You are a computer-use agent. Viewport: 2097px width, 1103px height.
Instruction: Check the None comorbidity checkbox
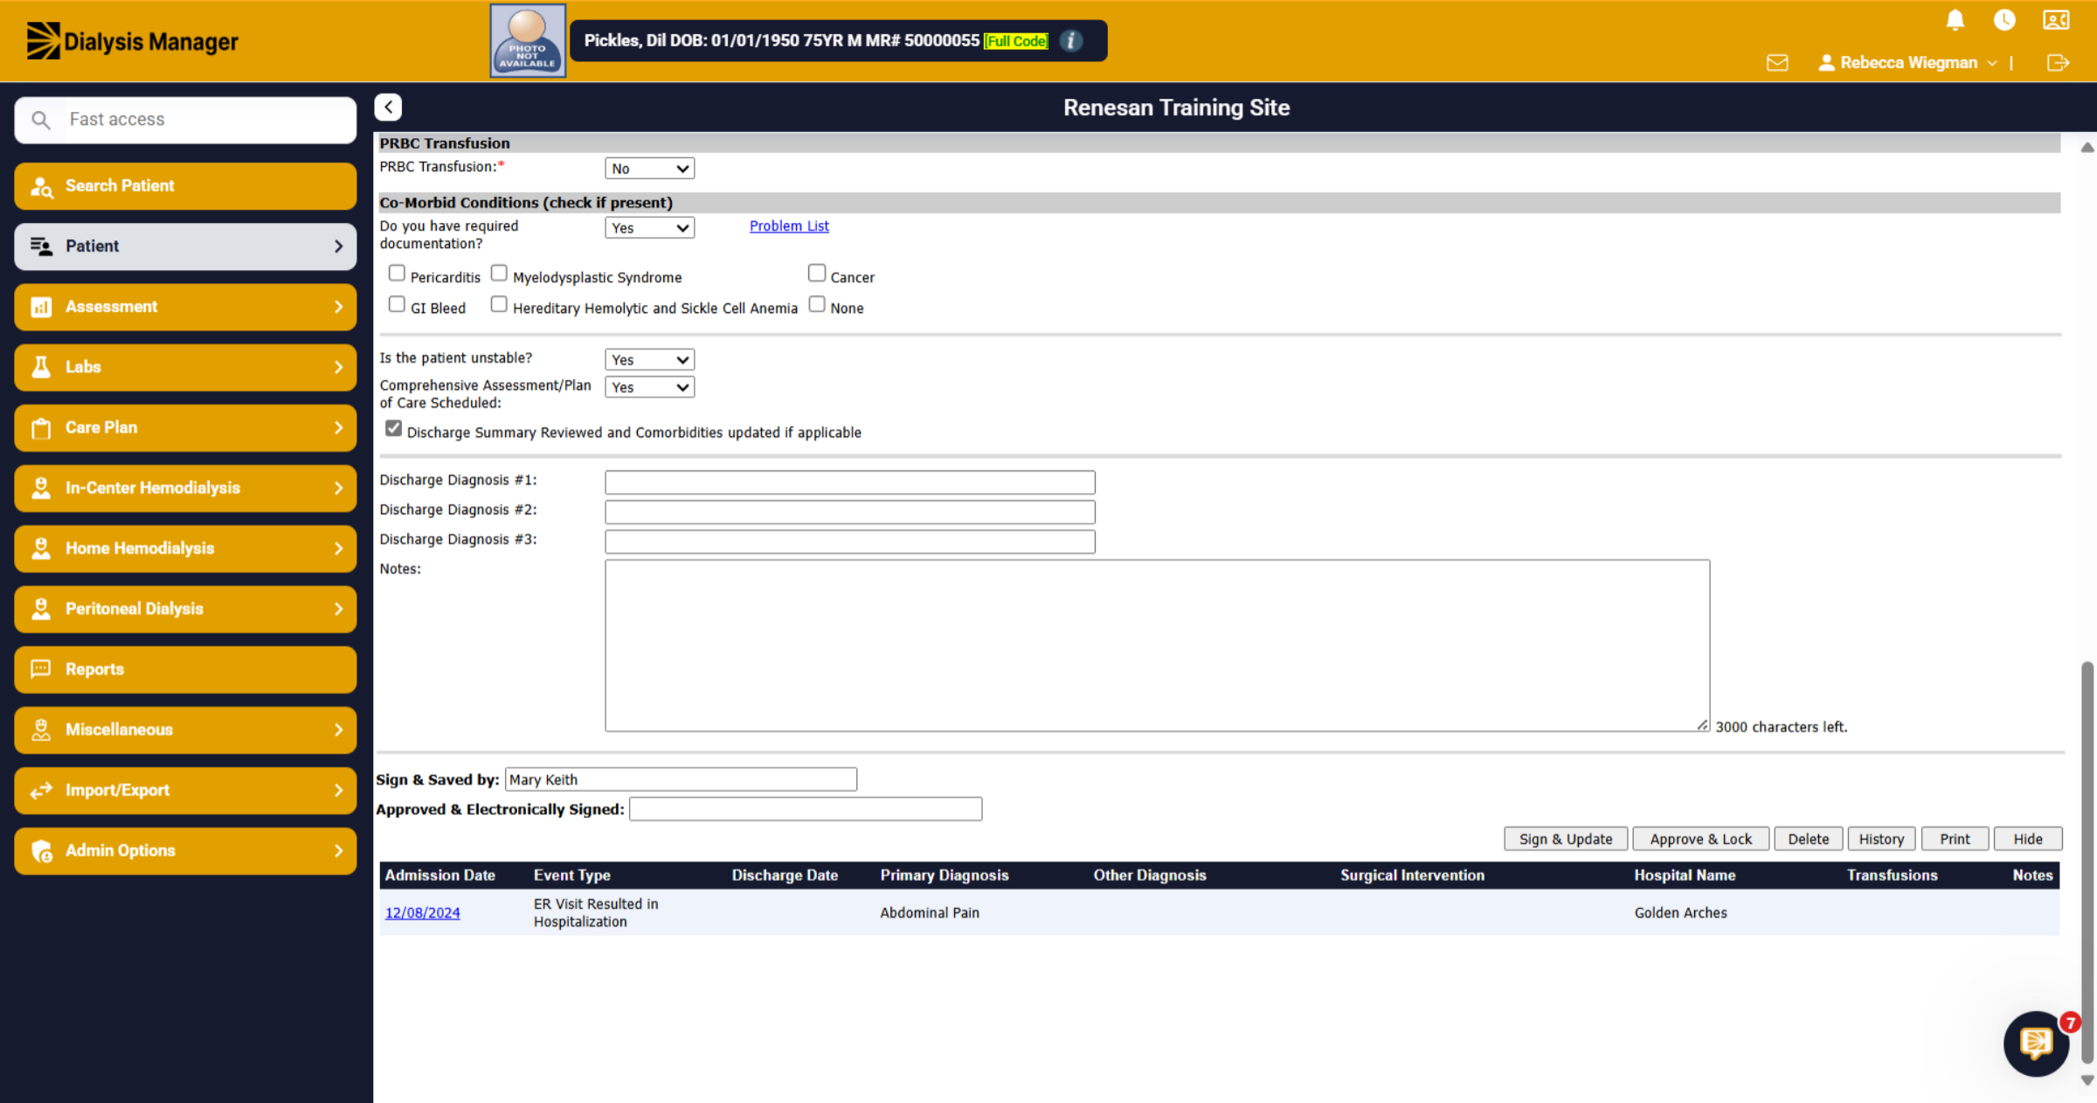pos(817,304)
